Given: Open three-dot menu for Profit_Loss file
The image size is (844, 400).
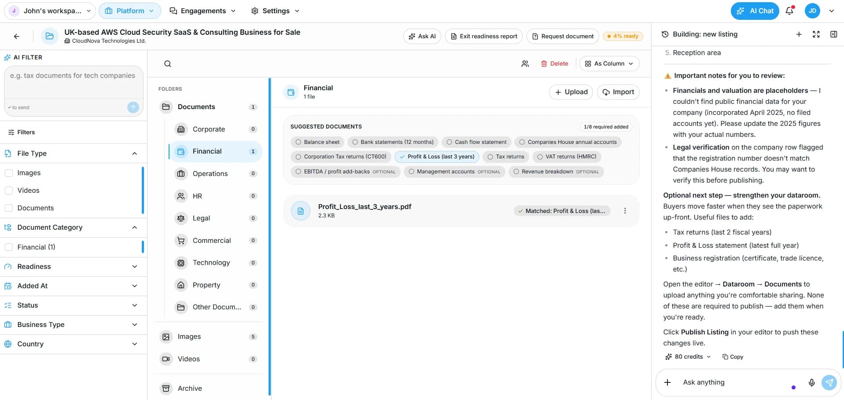Looking at the screenshot, I should pyautogui.click(x=625, y=211).
